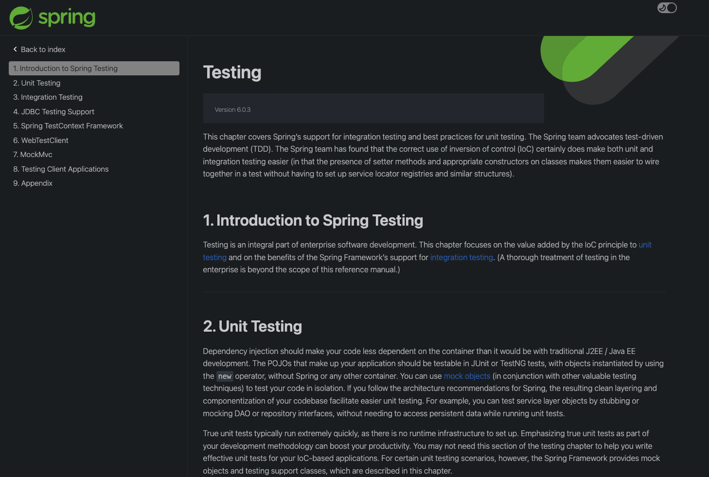Open 4. JDBC Testing Support sidebar item
709x477 pixels.
click(x=53, y=112)
